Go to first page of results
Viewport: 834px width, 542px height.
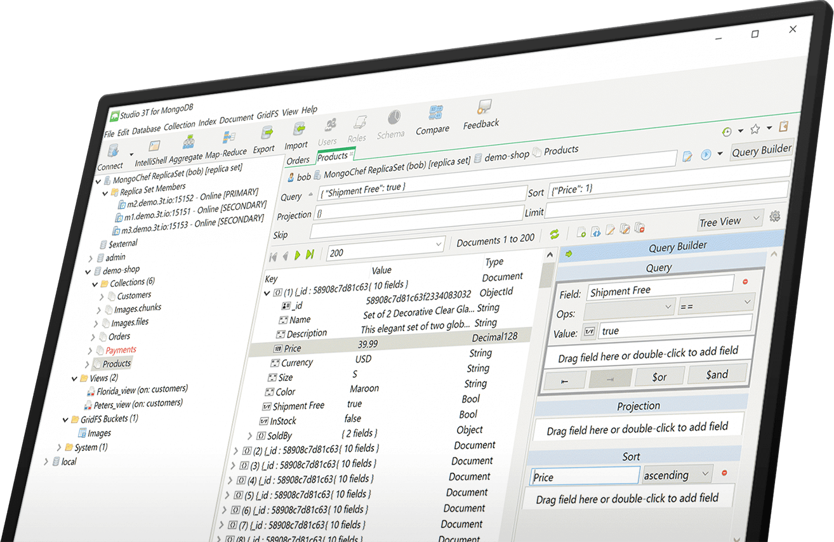click(273, 256)
